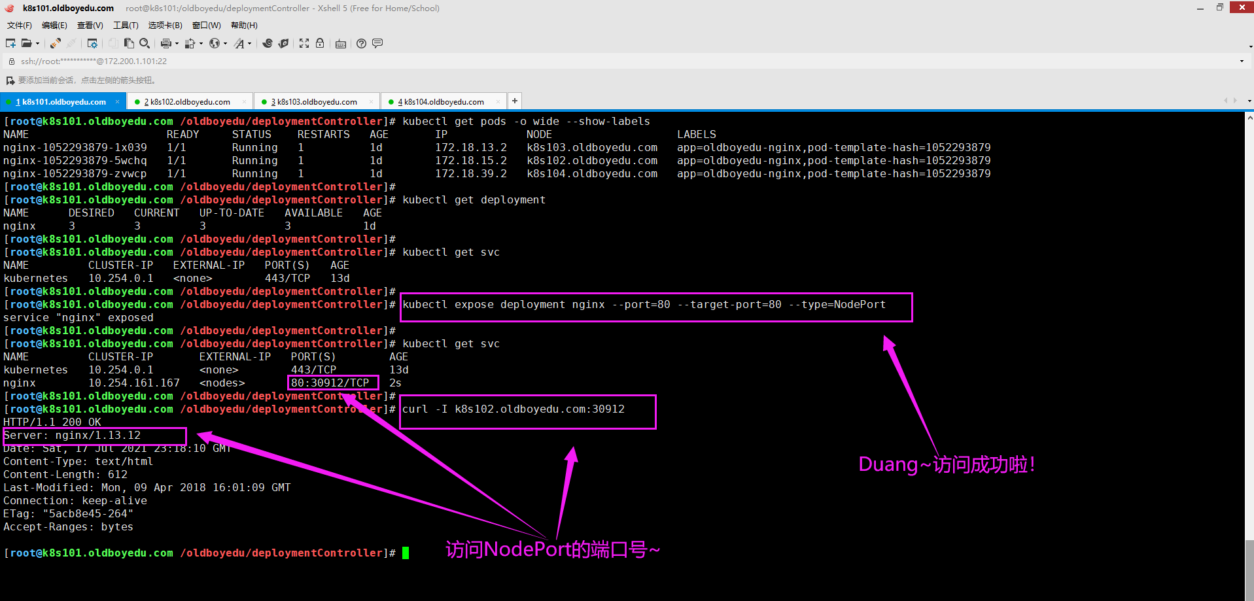Click the Help question mark icon
The height and width of the screenshot is (601, 1254).
pyautogui.click(x=361, y=43)
